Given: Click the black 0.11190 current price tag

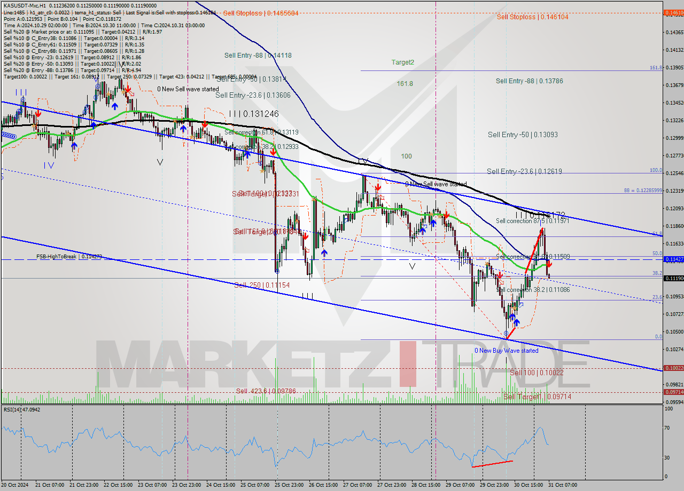Looking at the screenshot, I should click(673, 279).
